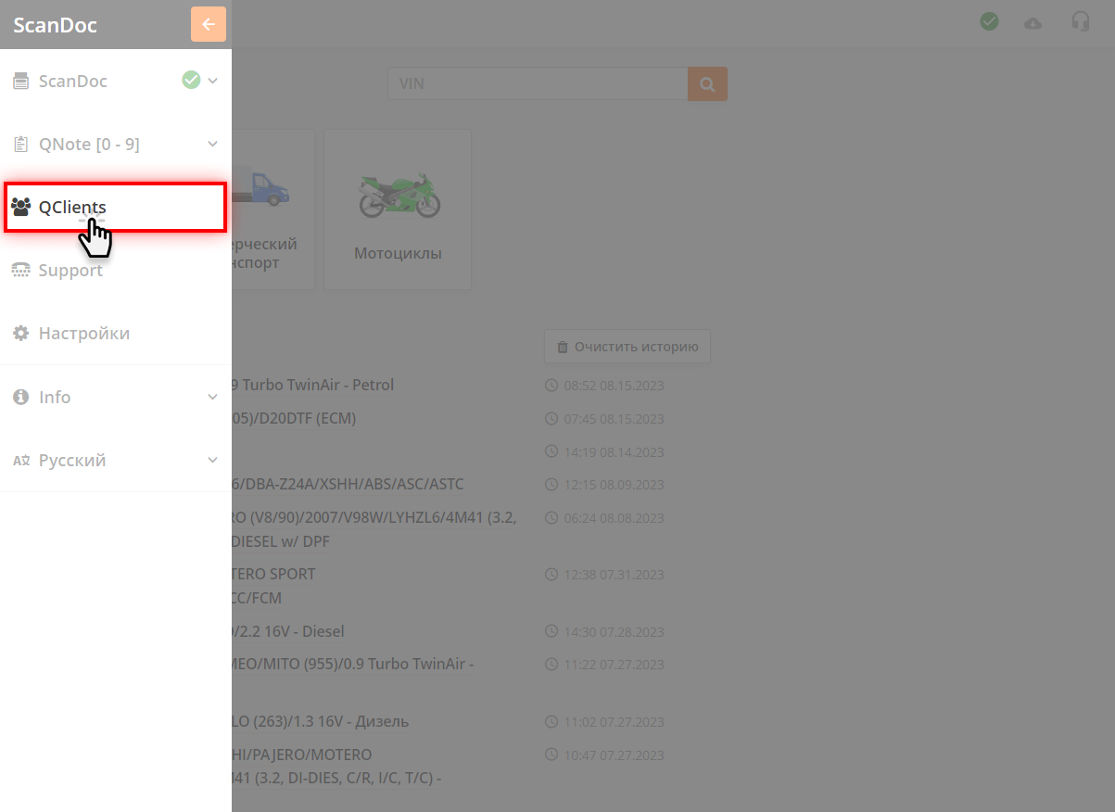The height and width of the screenshot is (812, 1115).
Task: Click the commercial transport truck icon
Action: [x=267, y=190]
